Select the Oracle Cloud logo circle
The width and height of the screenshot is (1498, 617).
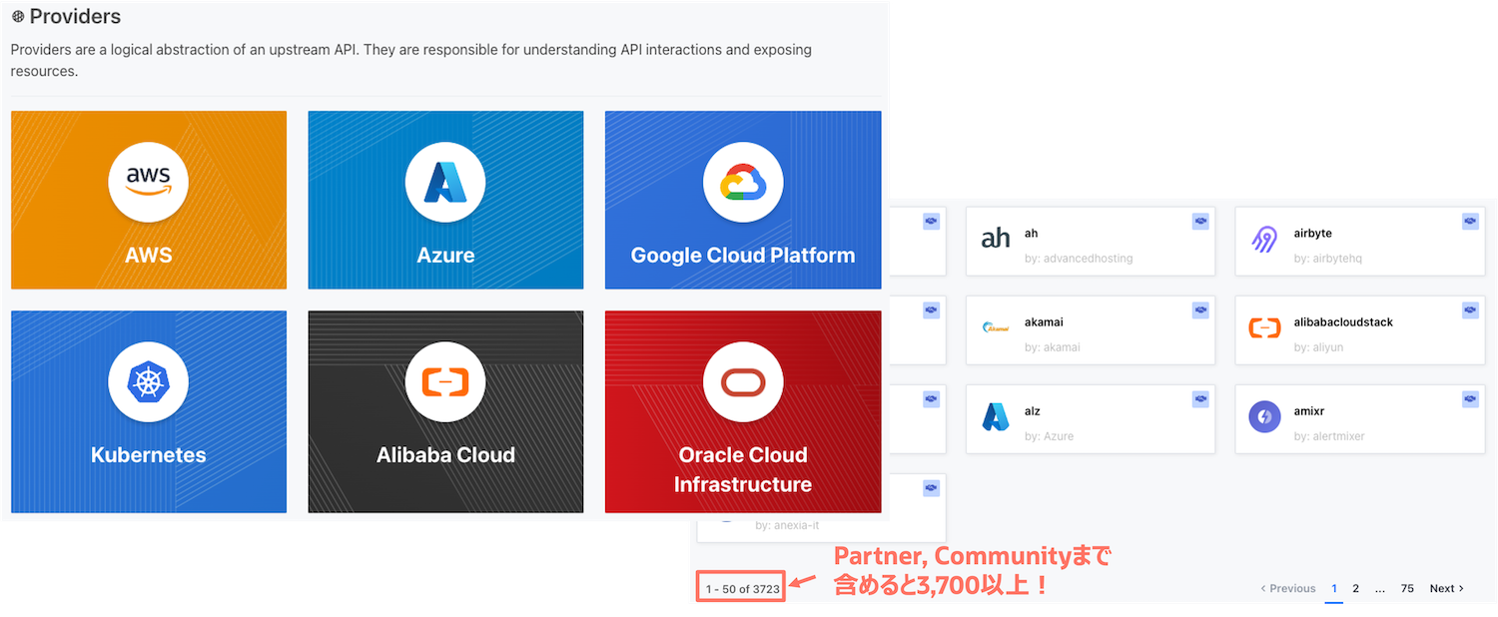coord(743,381)
